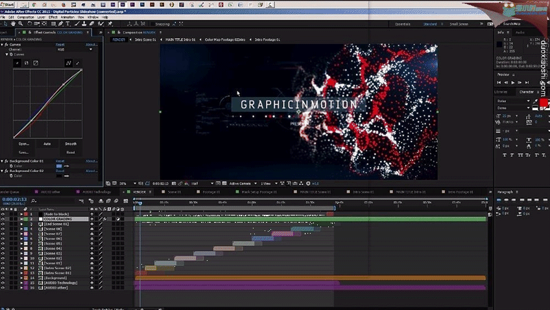The height and width of the screenshot is (310, 550).
Task: Open the Active Camera dropdown
Action: coord(243,183)
